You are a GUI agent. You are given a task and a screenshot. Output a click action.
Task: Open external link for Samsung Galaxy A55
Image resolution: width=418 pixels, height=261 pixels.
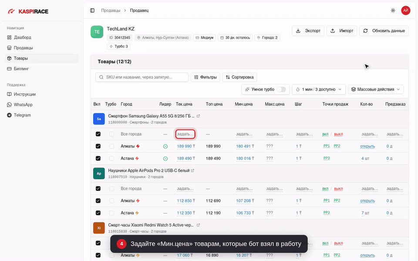pos(198,116)
